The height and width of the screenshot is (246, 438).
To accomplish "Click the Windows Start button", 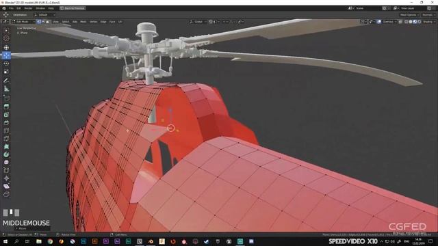I will coord(5,241).
